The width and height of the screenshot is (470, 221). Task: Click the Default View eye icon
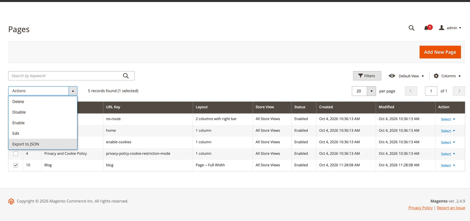[392, 76]
